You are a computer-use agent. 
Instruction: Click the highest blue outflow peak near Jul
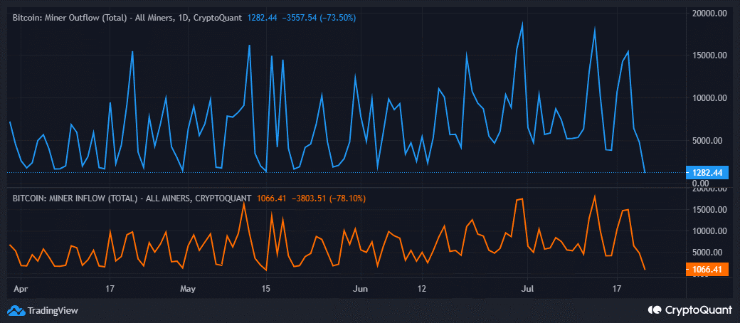pyautogui.click(x=522, y=23)
